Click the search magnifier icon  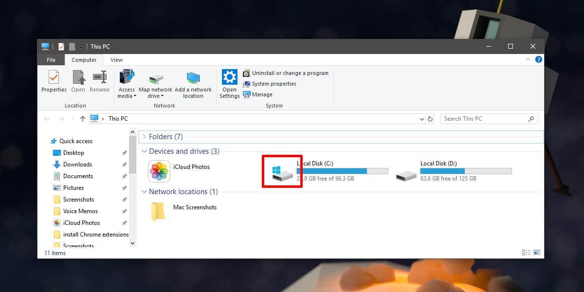tap(531, 119)
